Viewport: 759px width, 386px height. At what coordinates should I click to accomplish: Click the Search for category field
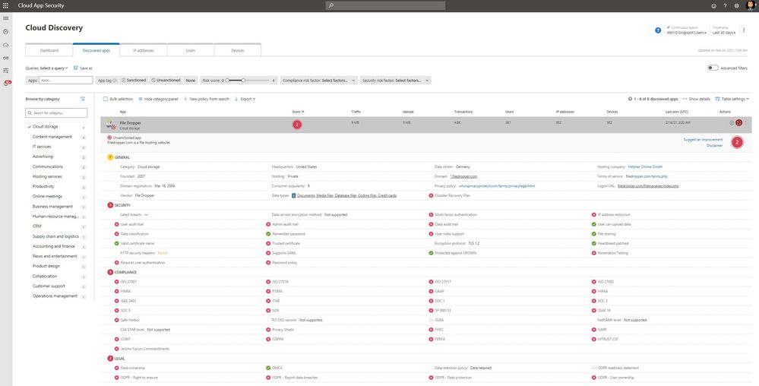[x=57, y=113]
